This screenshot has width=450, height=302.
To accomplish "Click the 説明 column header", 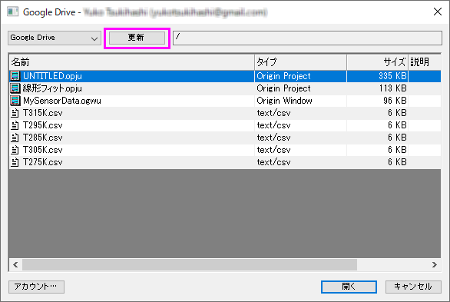I will point(425,62).
